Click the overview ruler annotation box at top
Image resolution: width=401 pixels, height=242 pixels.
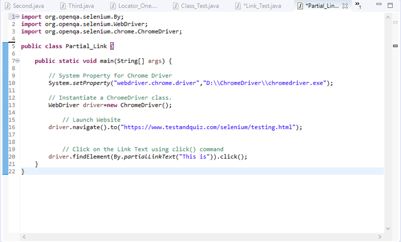pos(395,22)
